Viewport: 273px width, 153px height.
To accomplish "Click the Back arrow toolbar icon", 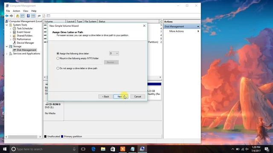I will (7, 16).
